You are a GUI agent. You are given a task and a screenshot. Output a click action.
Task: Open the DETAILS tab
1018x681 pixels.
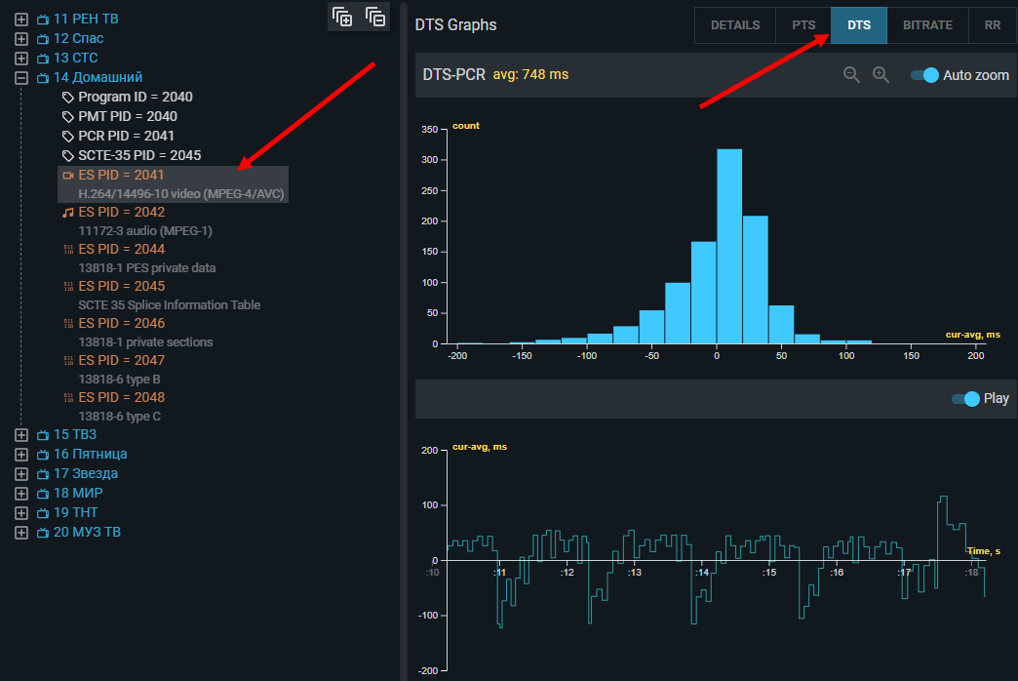click(735, 25)
